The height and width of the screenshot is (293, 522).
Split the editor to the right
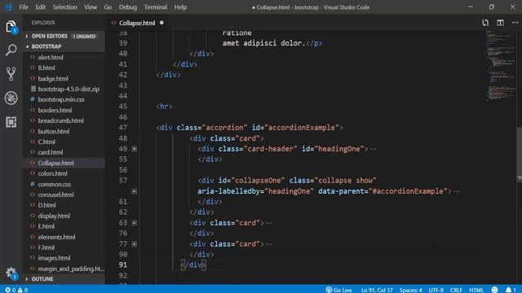500,23
